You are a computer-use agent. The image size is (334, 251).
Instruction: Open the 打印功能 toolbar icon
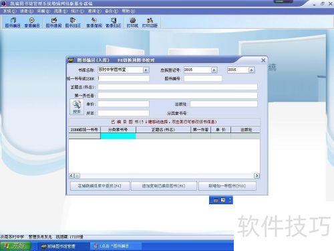(150, 23)
